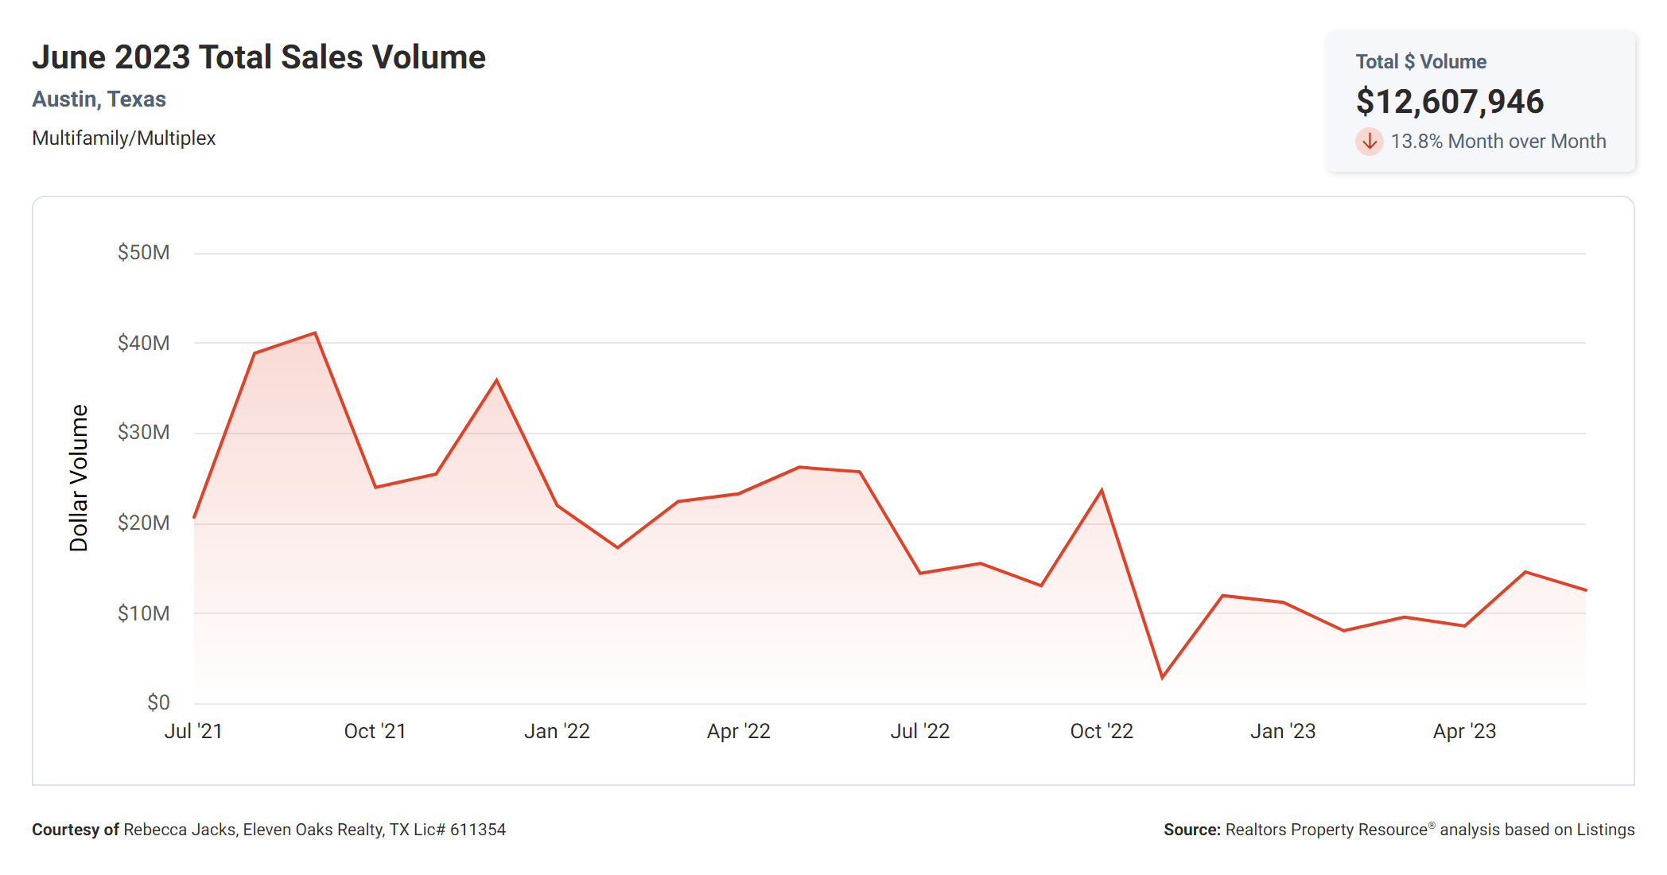Click the Austin, Texas subtitle link
Viewport: 1667px width, 875px height.
99,99
